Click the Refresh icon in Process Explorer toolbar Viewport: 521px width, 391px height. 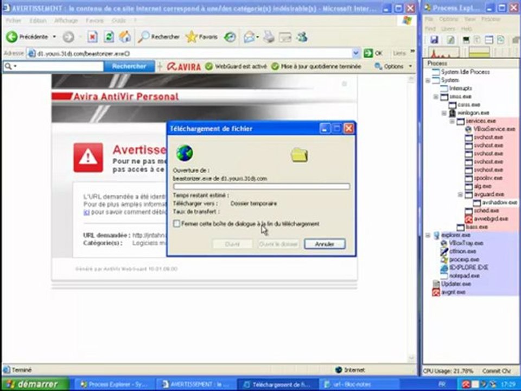point(450,40)
